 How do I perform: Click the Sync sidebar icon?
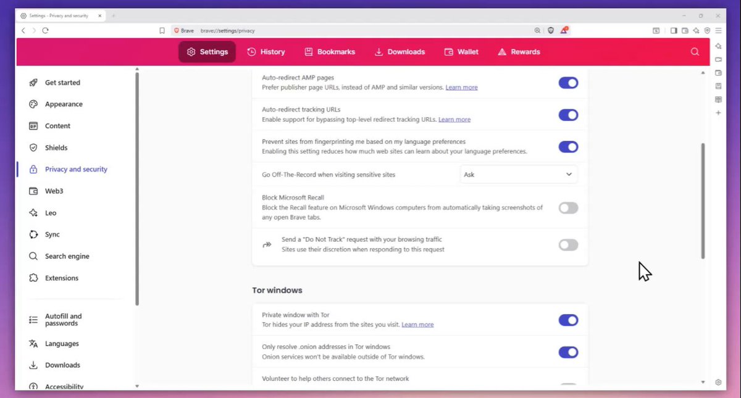pyautogui.click(x=33, y=234)
